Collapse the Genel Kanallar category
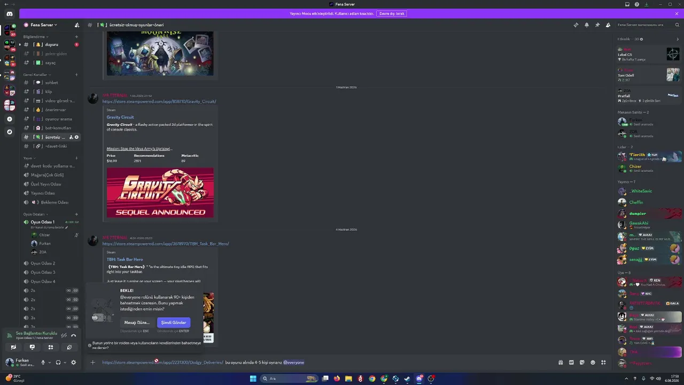The width and height of the screenshot is (684, 385). (x=37, y=74)
